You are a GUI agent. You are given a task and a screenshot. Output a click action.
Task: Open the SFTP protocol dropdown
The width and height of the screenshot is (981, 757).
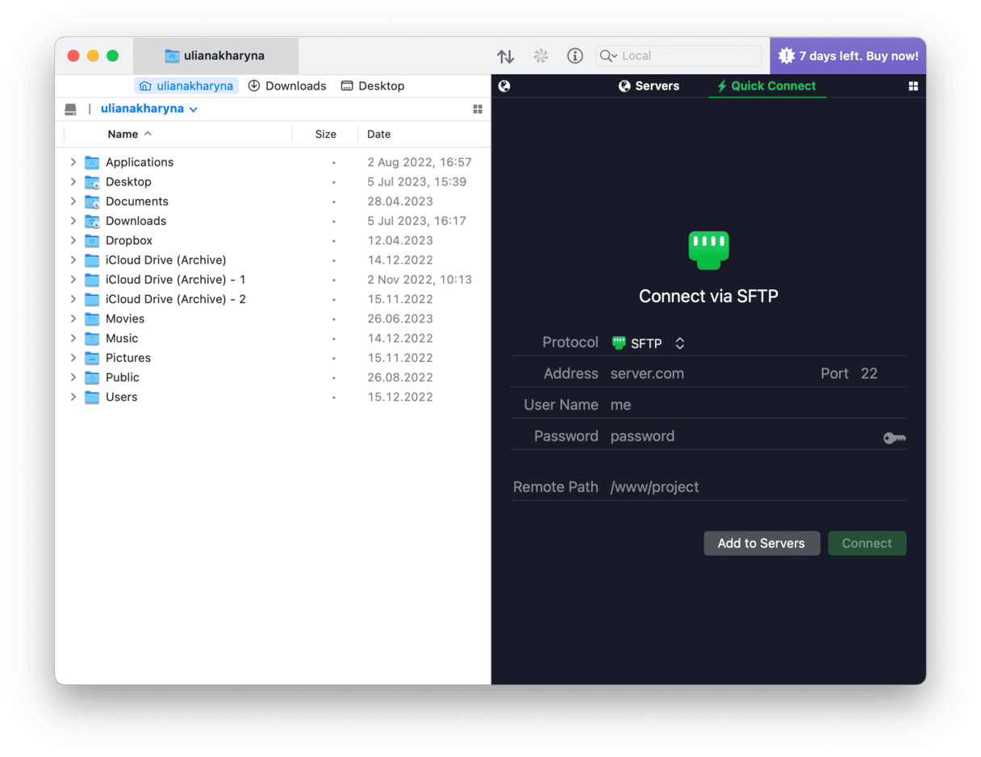(649, 343)
